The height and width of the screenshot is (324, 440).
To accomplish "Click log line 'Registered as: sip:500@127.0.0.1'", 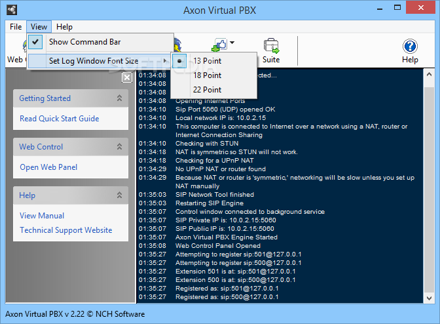I will [x=227, y=296].
